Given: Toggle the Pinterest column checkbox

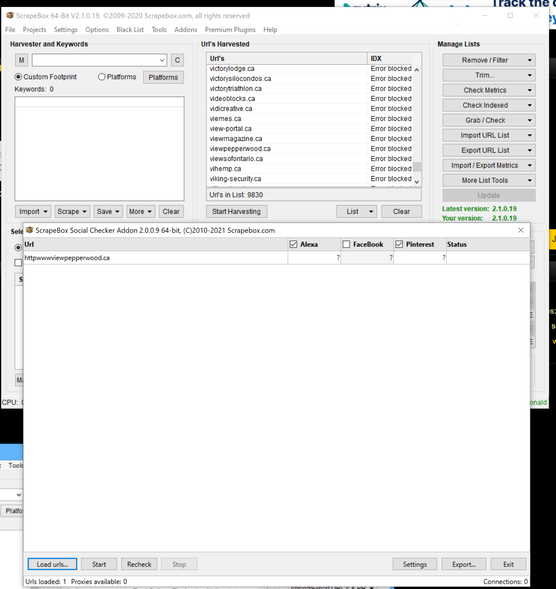Looking at the screenshot, I should 399,244.
